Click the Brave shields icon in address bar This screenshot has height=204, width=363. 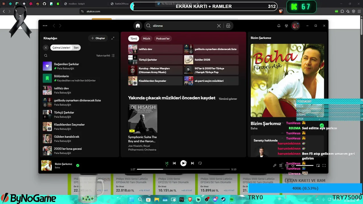[x=281, y=11]
